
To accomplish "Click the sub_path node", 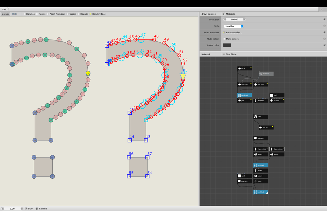I will point(244,84).
